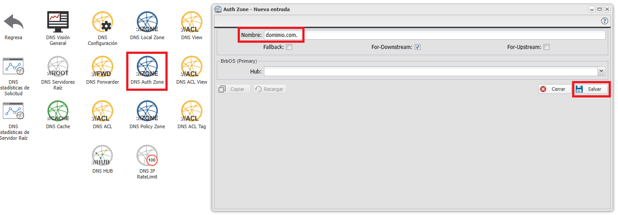Enable the Fallback checkbox
The height and width of the screenshot is (215, 618).
pos(289,47)
